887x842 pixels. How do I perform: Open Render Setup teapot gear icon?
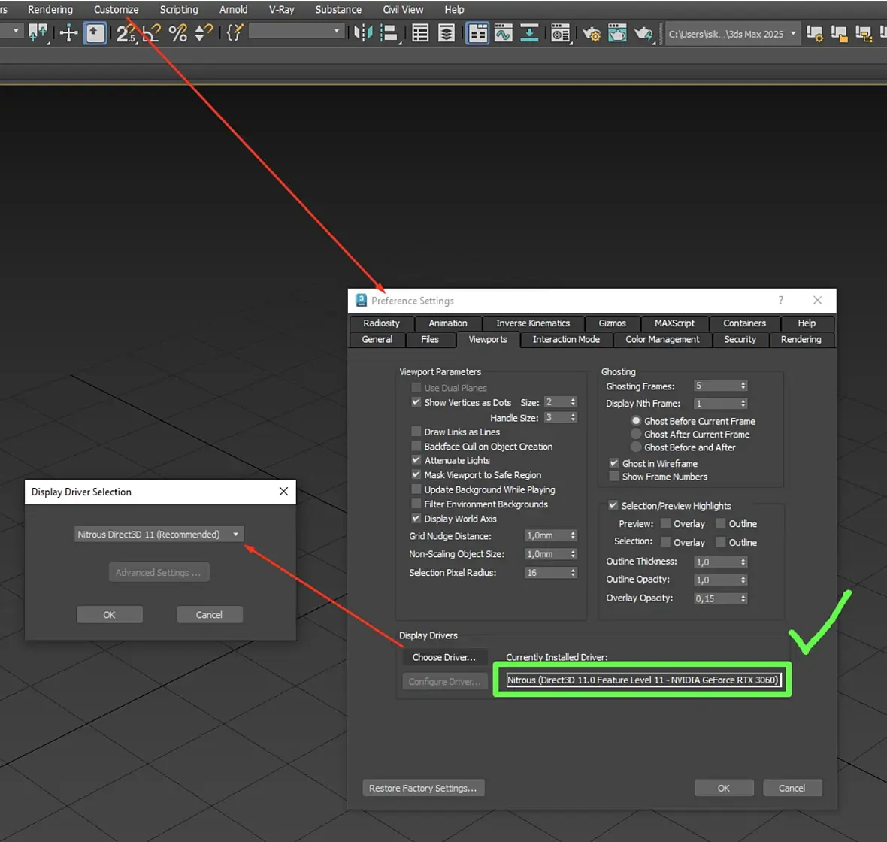(591, 33)
